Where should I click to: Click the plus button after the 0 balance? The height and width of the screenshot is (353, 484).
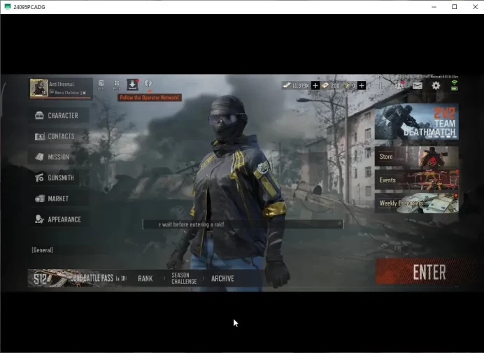point(362,85)
